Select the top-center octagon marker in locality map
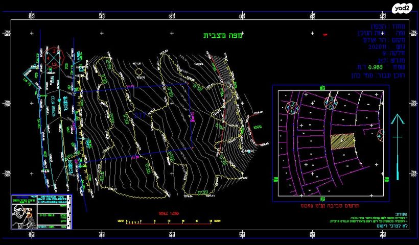Screen dimensions: 419x245 tap(331, 101)
